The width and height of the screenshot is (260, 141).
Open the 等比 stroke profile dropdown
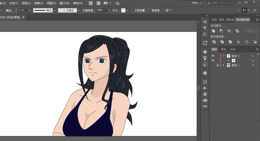coord(55,10)
